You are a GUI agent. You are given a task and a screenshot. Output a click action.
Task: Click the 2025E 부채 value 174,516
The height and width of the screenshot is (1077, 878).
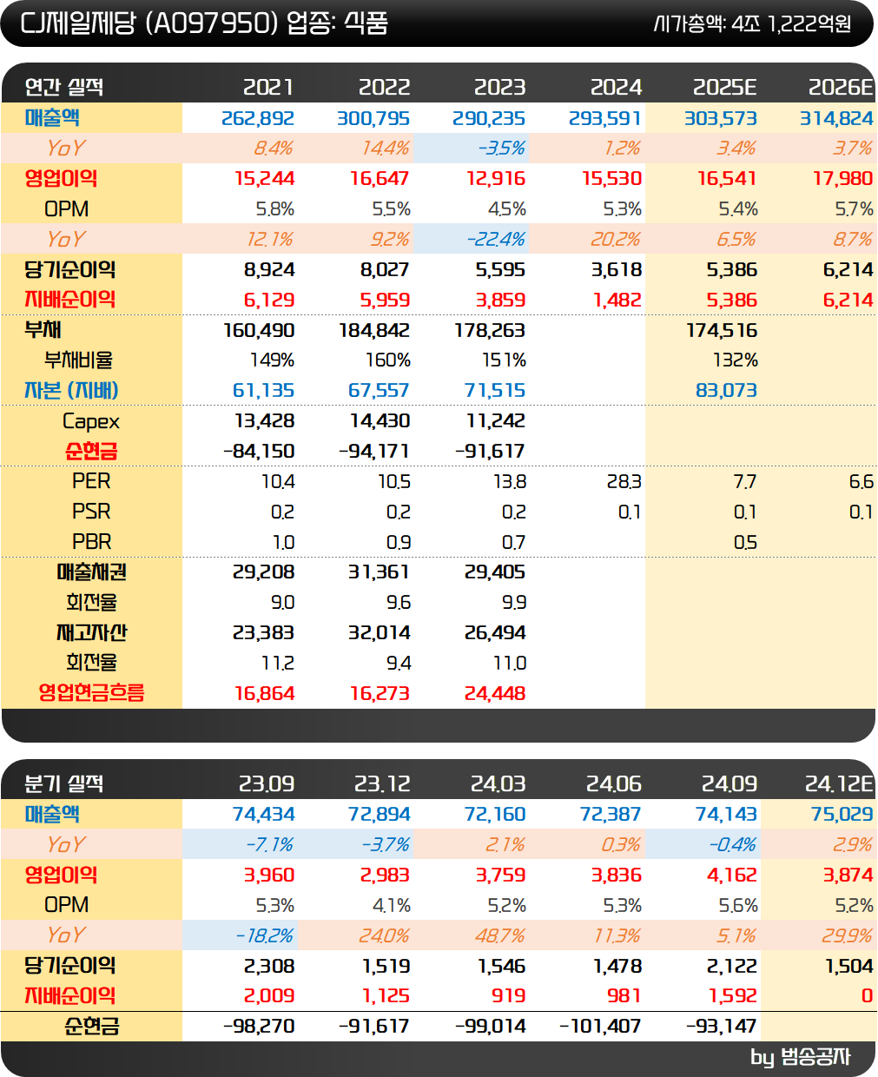tap(722, 331)
